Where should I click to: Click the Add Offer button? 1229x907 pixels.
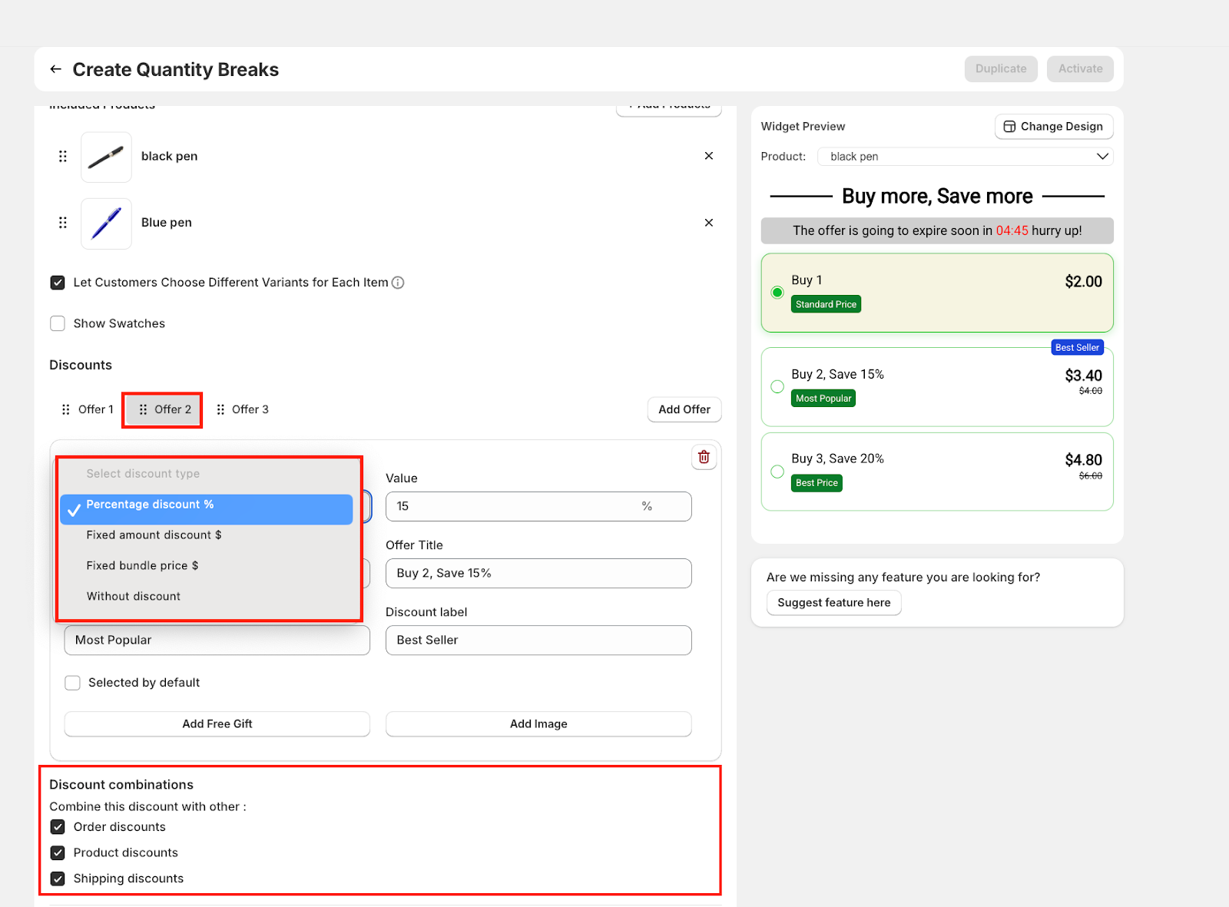pos(684,409)
